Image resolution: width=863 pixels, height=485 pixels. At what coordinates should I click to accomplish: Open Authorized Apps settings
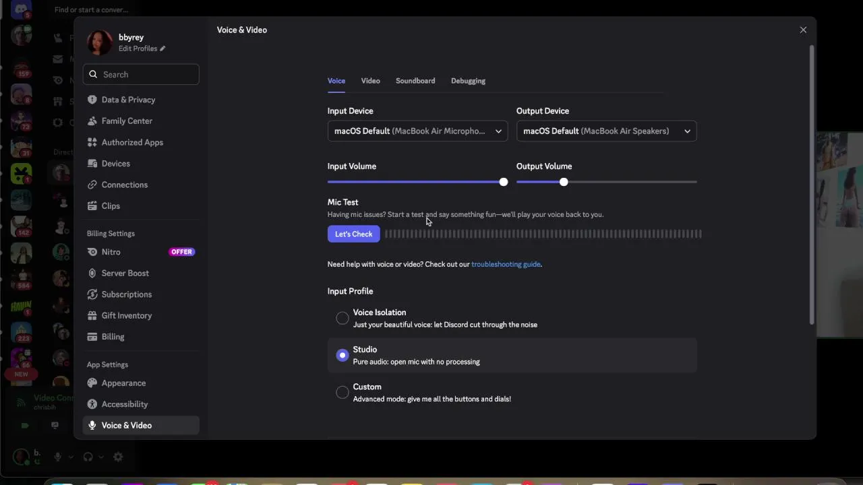[141, 142]
